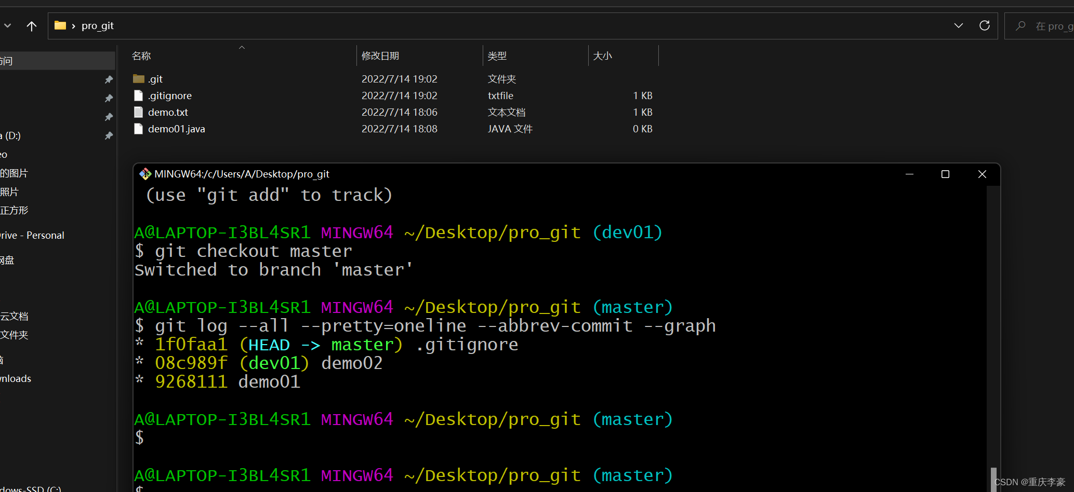Select pro_git in the address breadcrumb
Image resolution: width=1074 pixels, height=492 pixels.
click(98, 25)
